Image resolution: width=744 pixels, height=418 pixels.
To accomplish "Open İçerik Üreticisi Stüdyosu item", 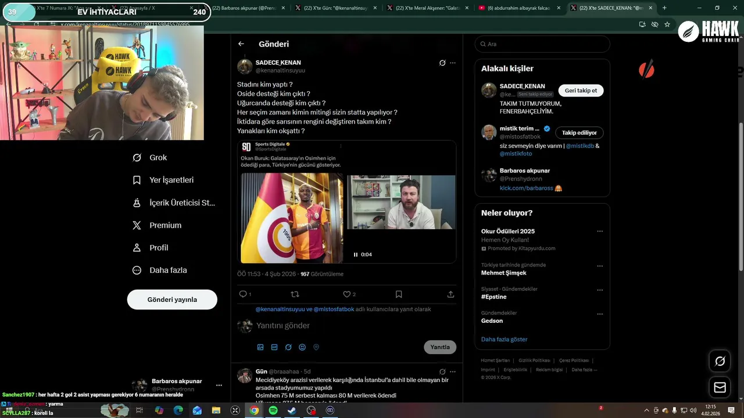I will [174, 203].
